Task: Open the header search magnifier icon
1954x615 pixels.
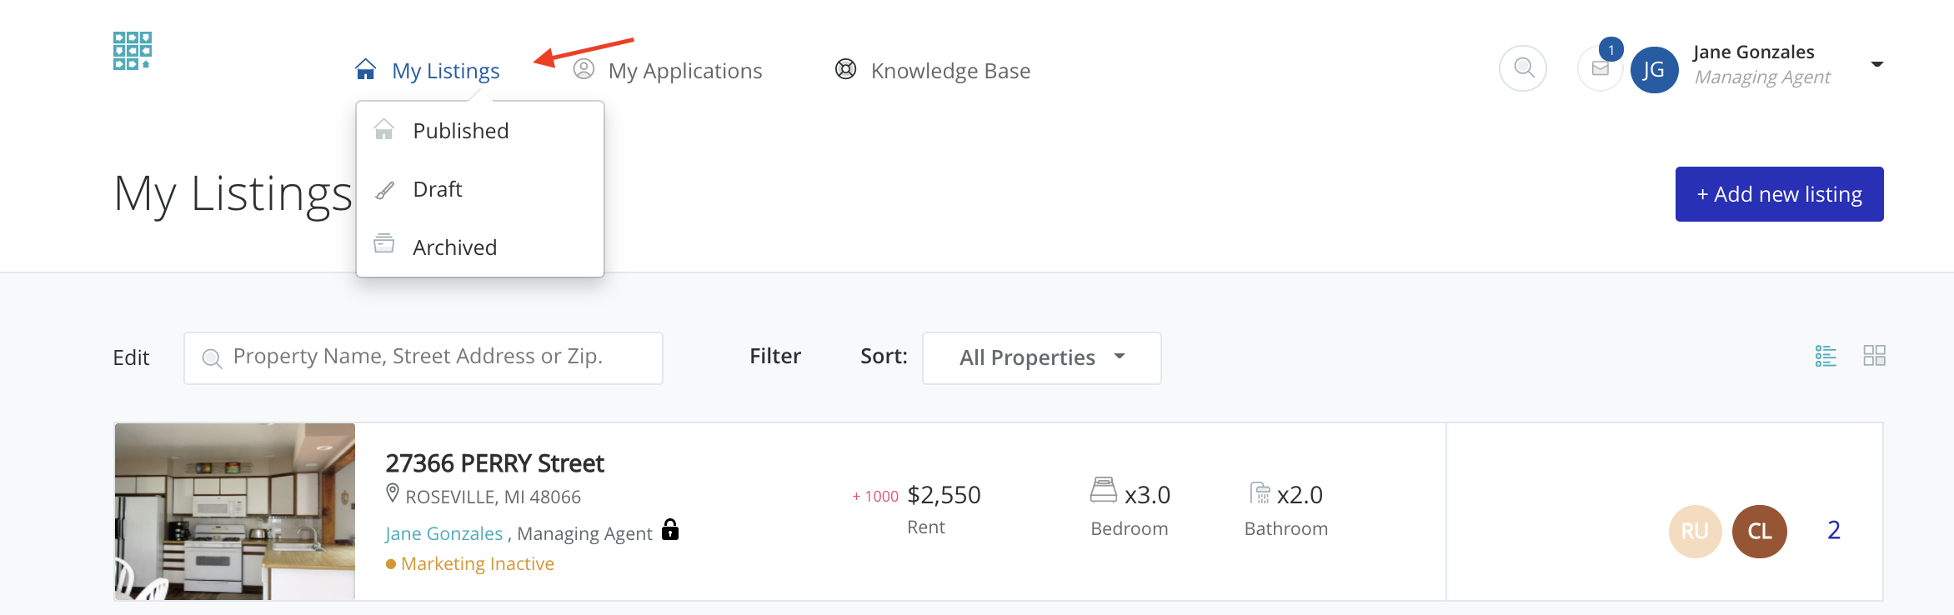Action: point(1523,67)
